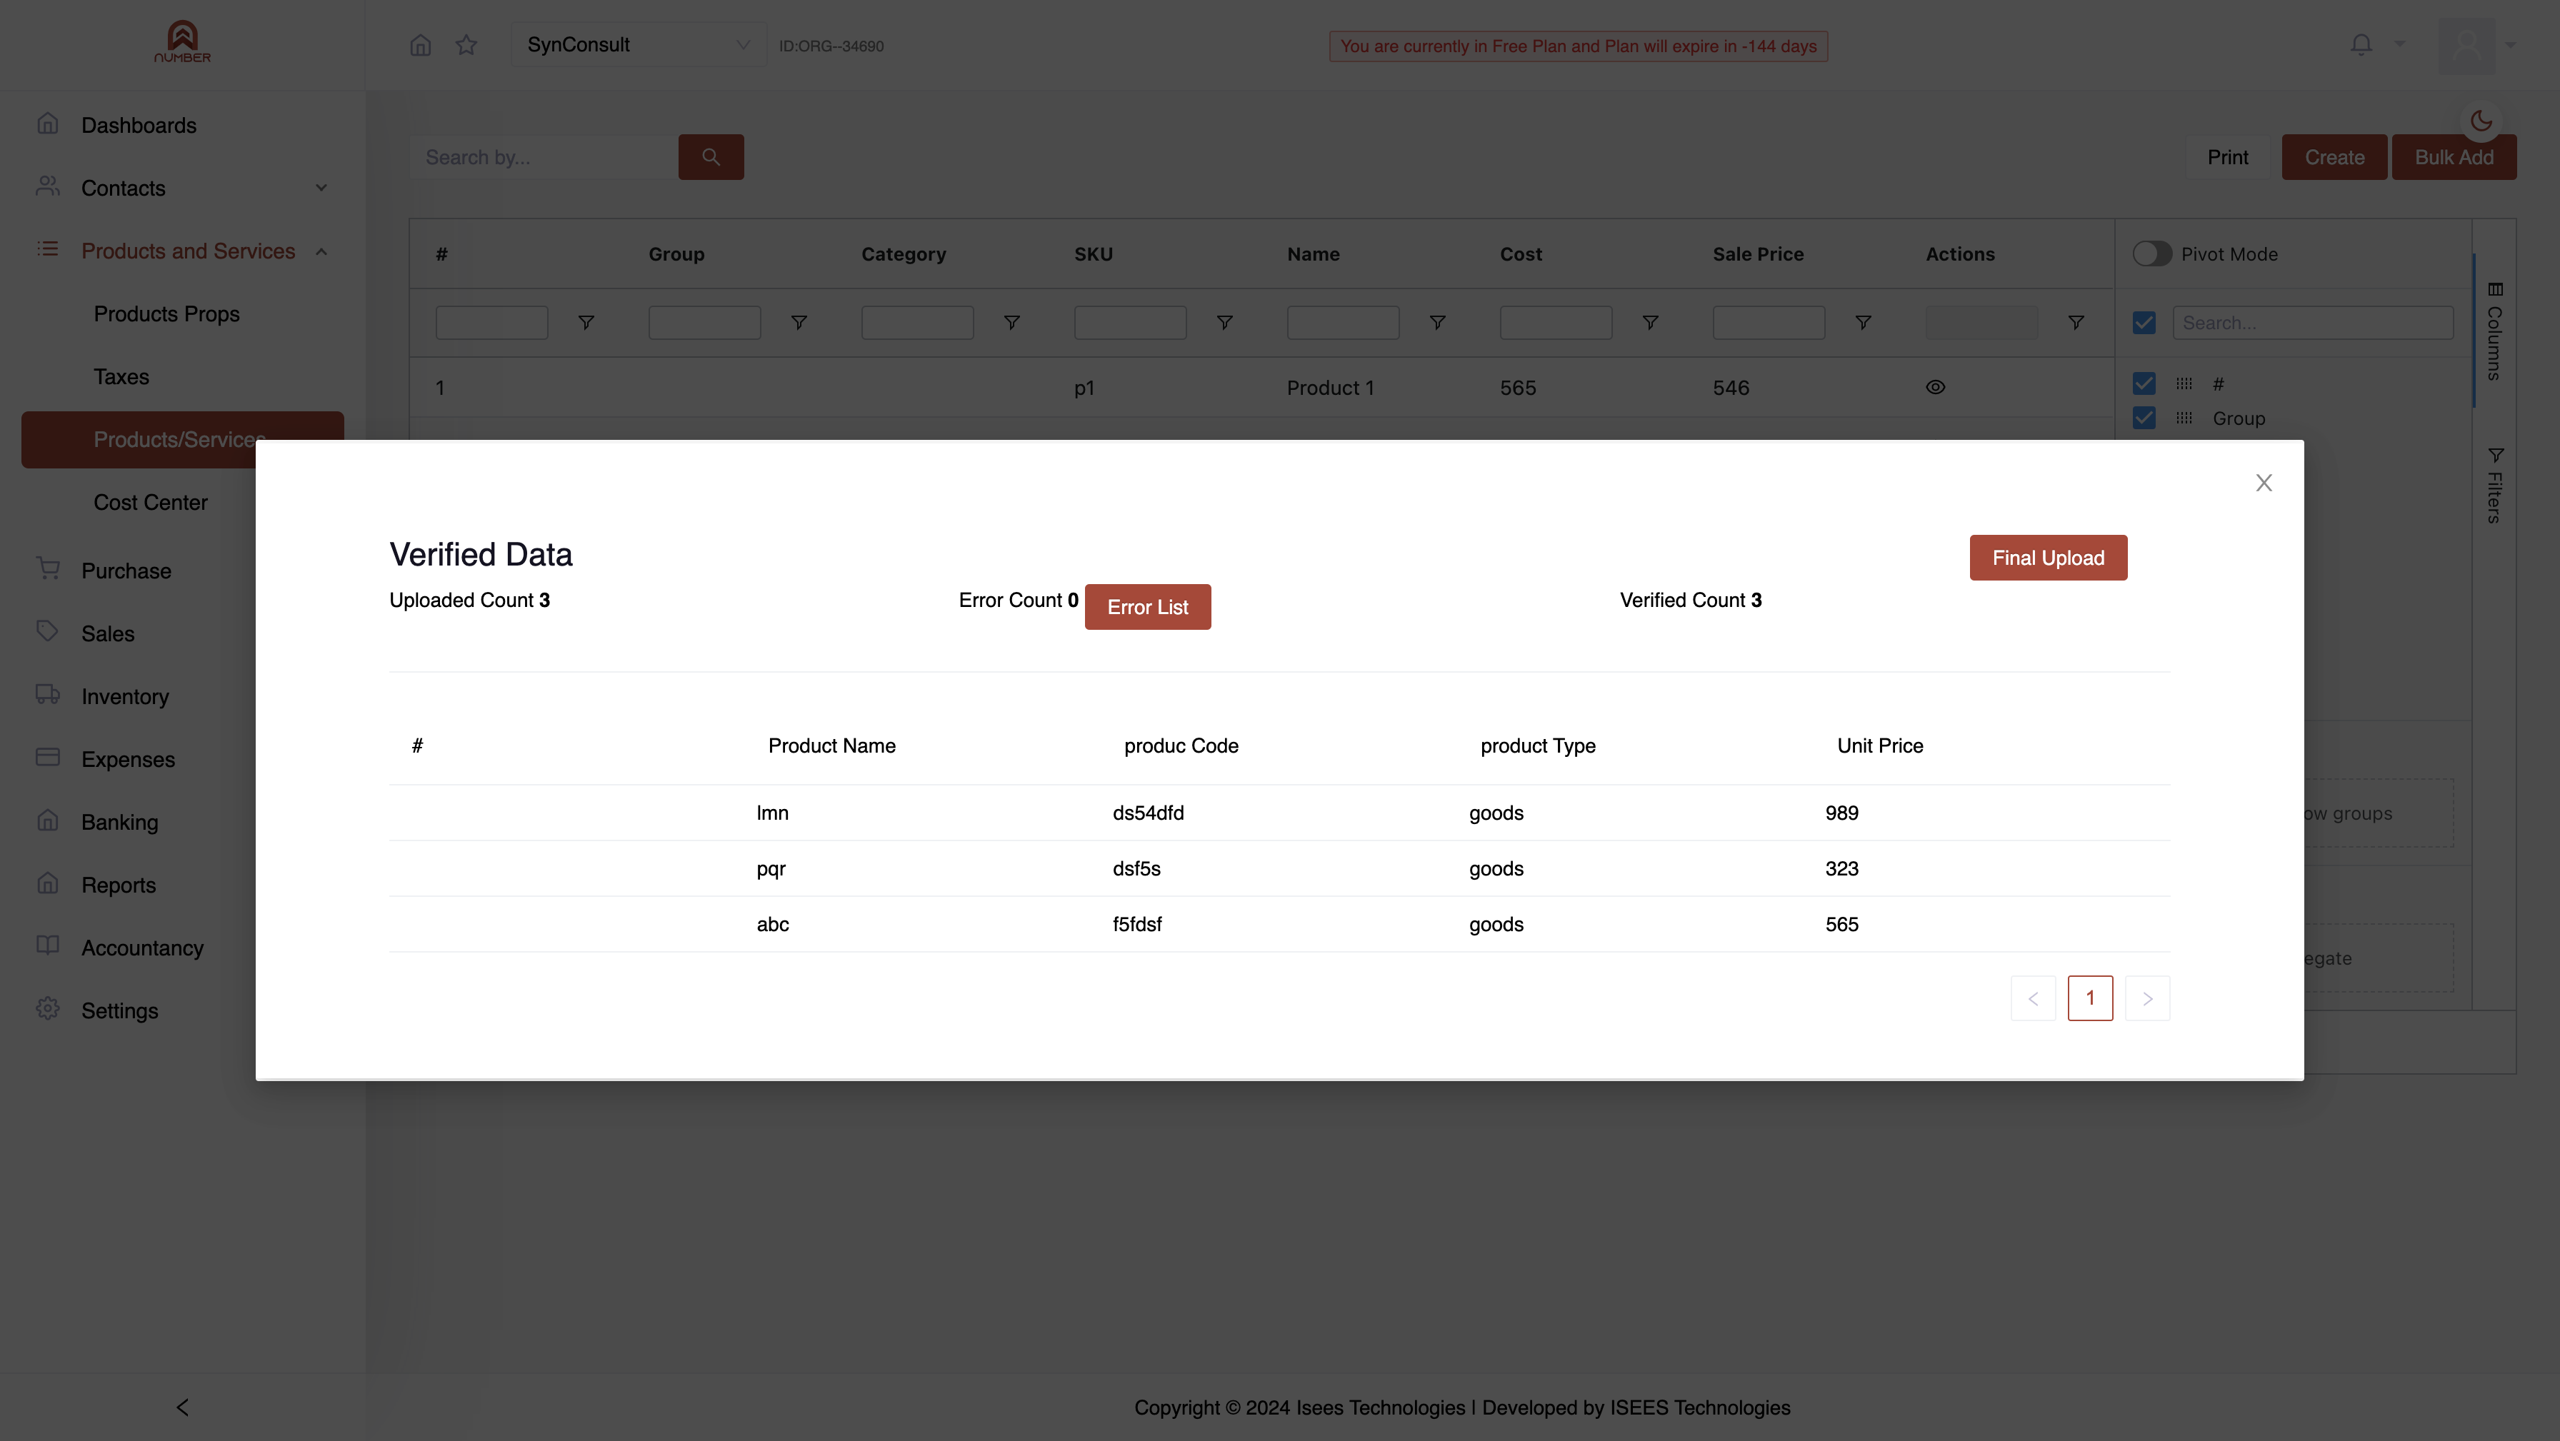This screenshot has height=1441, width=2560.
Task: Click the columns panel Search field
Action: pos(2314,323)
